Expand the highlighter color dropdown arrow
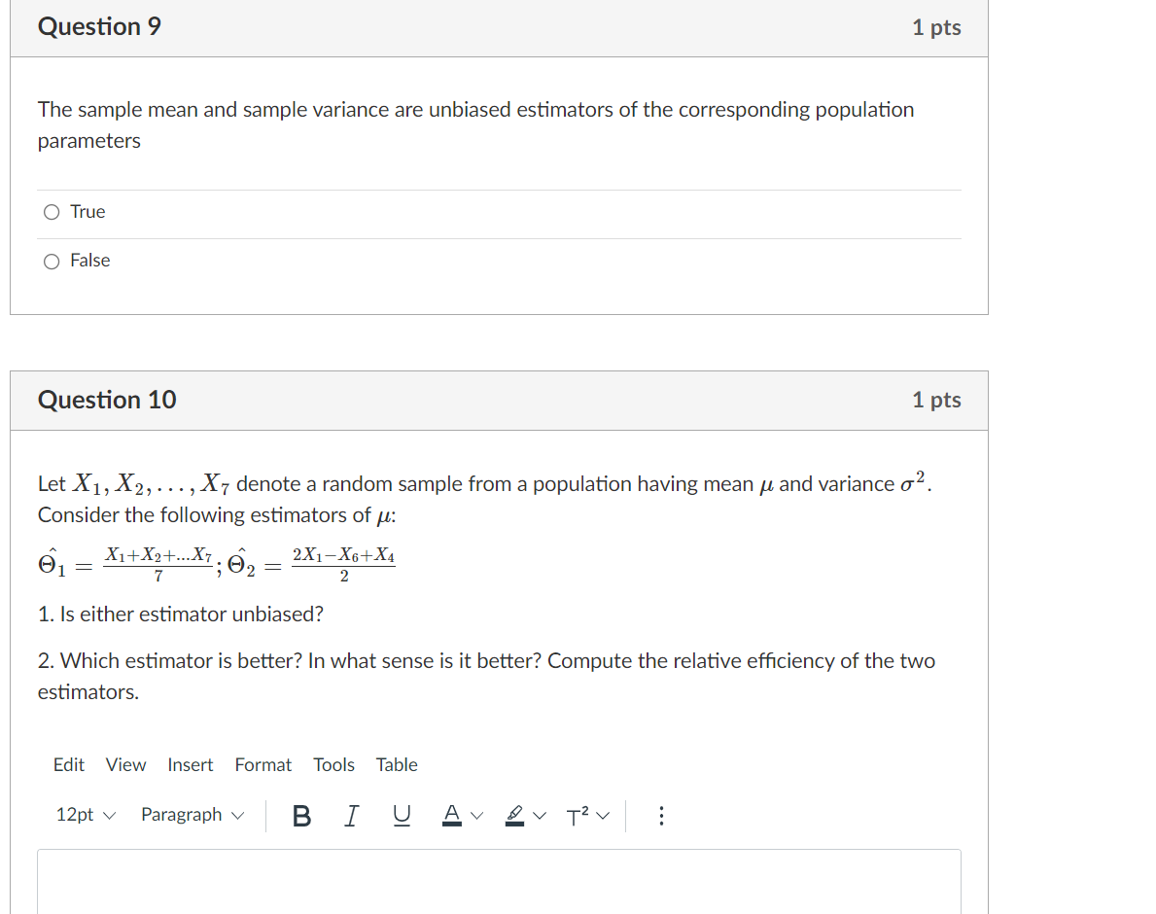1156x914 pixels. coord(539,816)
